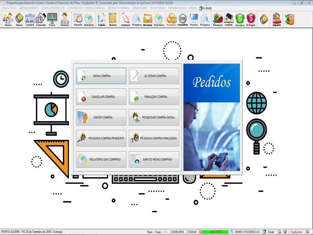Click the FpqSystem label in status bar
This screenshot has width=313, height=235.
[297, 232]
